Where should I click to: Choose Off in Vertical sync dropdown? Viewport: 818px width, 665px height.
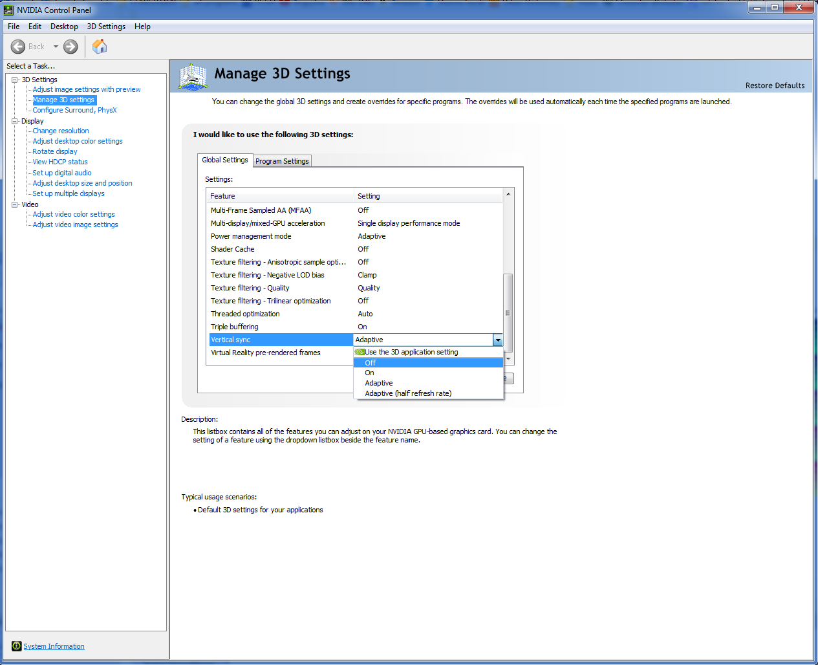tap(428, 363)
